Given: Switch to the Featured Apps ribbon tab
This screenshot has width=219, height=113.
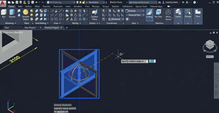Looking at the screenshot, I should (156, 7).
